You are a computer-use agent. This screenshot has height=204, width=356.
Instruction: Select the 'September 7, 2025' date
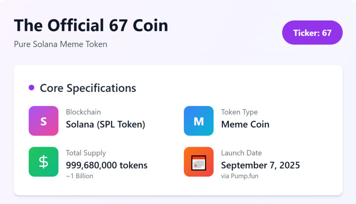260,165
